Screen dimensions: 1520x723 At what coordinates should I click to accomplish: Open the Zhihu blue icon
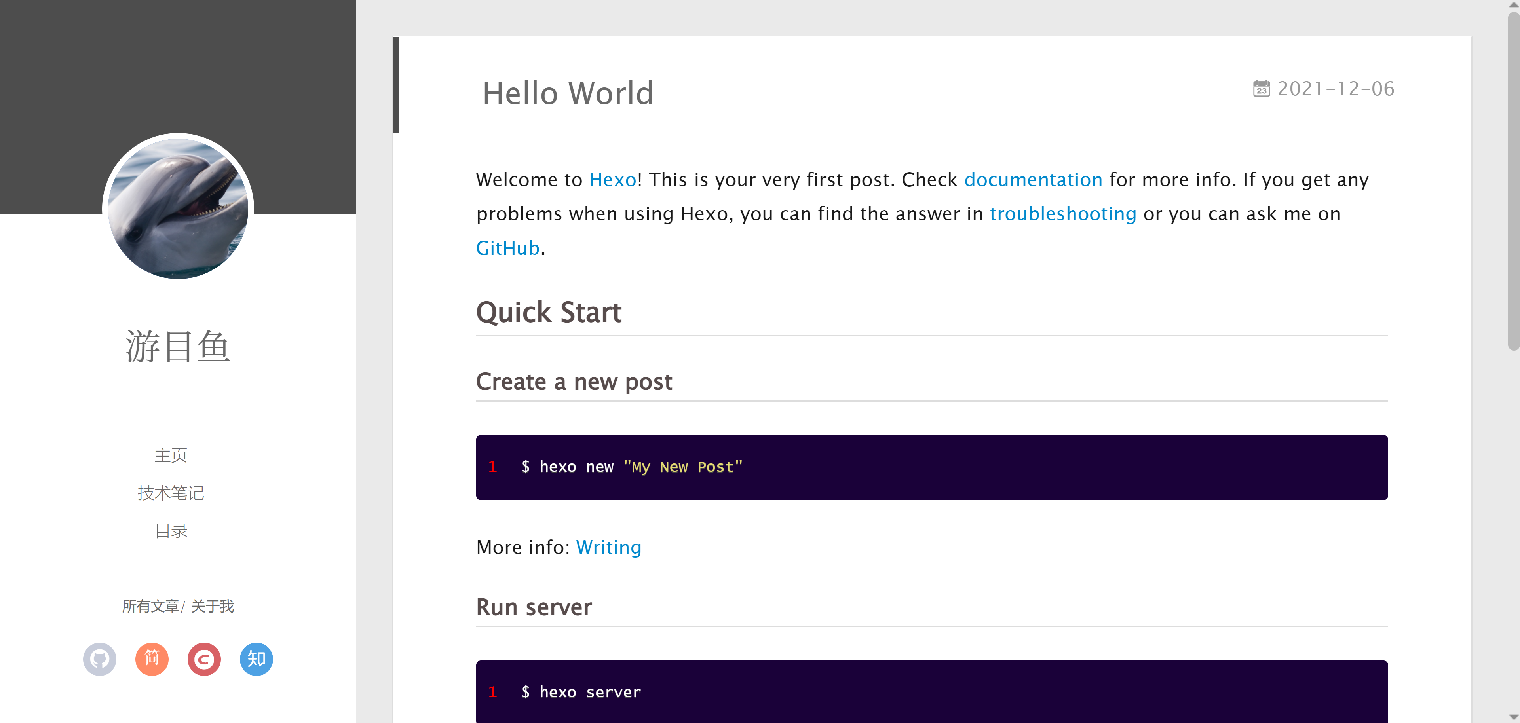256,659
